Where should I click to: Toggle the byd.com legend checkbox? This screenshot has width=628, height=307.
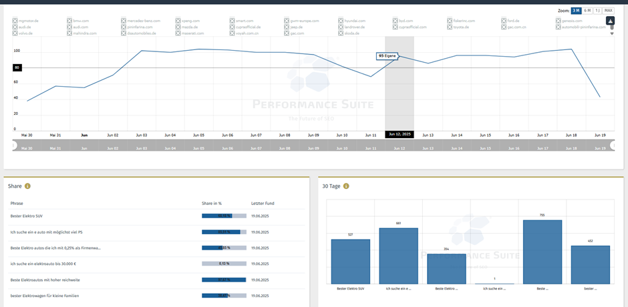(396, 21)
